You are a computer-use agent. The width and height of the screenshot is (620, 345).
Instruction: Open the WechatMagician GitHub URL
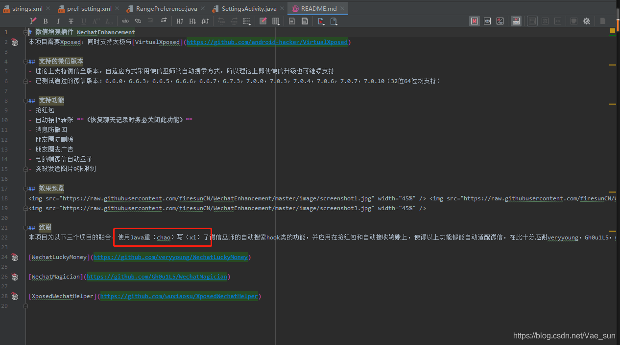point(157,277)
